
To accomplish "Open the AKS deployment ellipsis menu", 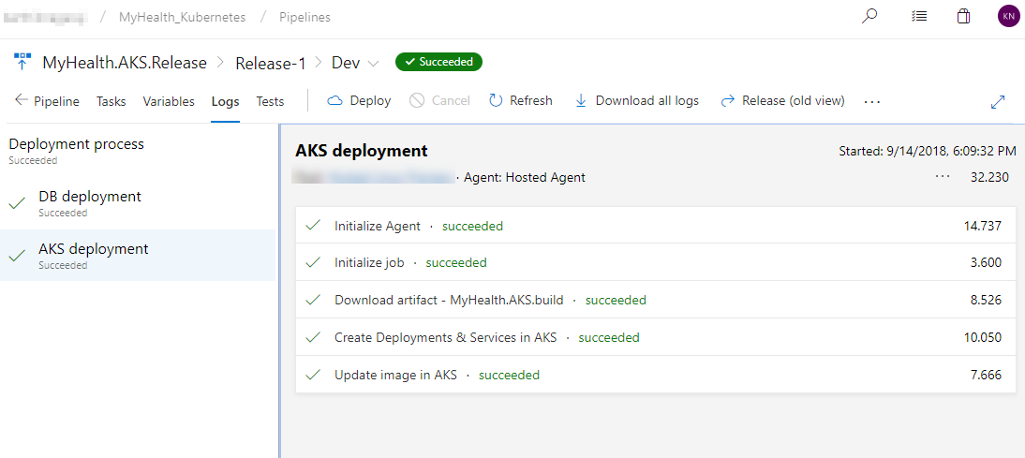I will 943,177.
